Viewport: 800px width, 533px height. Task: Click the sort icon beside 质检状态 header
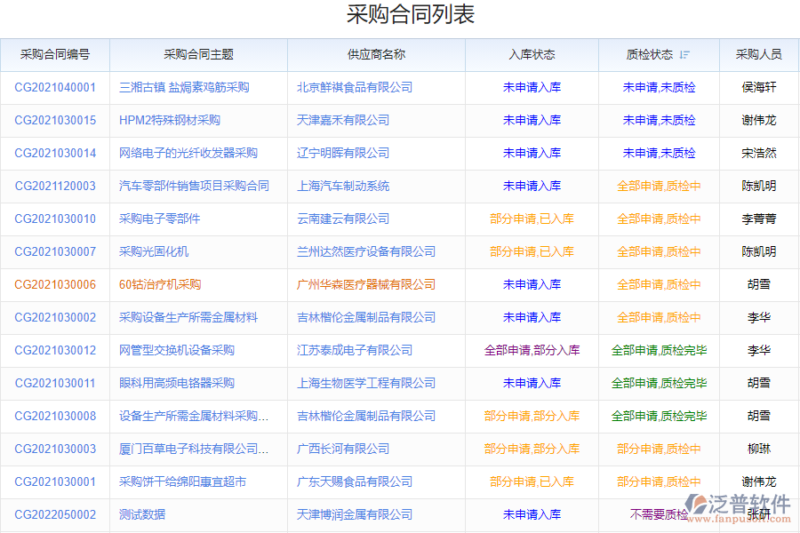(x=684, y=55)
